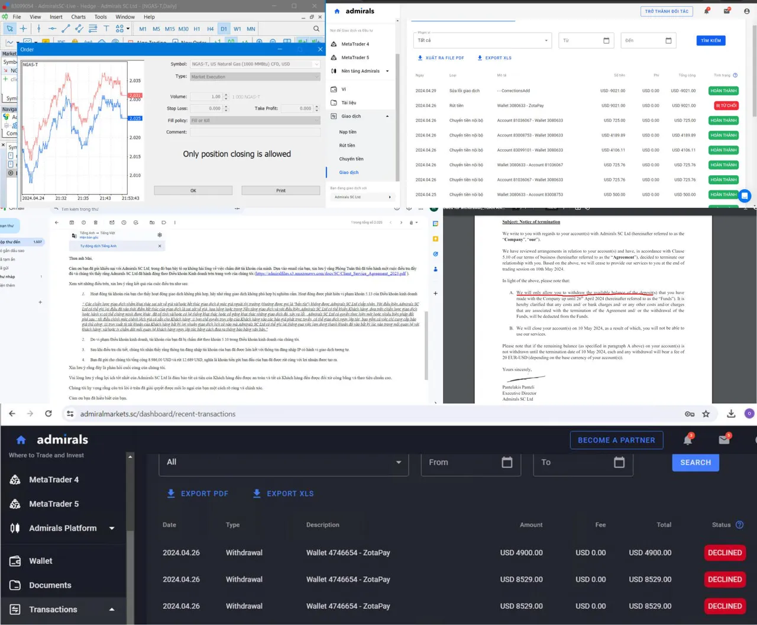This screenshot has width=757, height=625.
Task: Snooze the email with the clock icon
Action: click(124, 223)
